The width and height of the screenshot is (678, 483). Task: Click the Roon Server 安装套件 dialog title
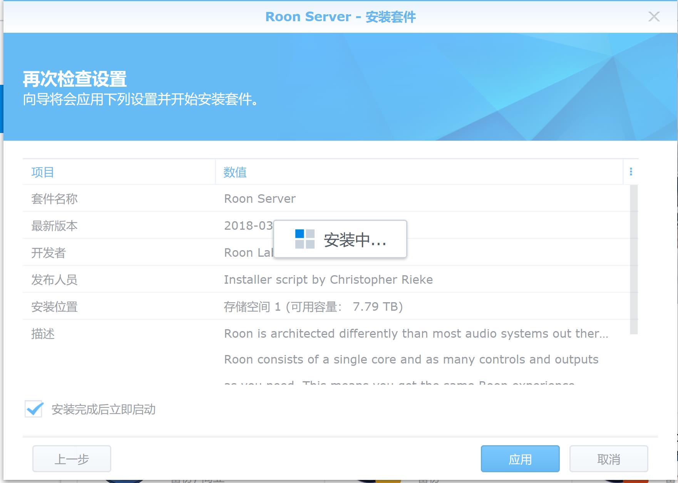point(340,17)
